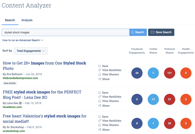
Task: Save bookmark icon for Lena Dee article
Action: (x=99, y=93)
